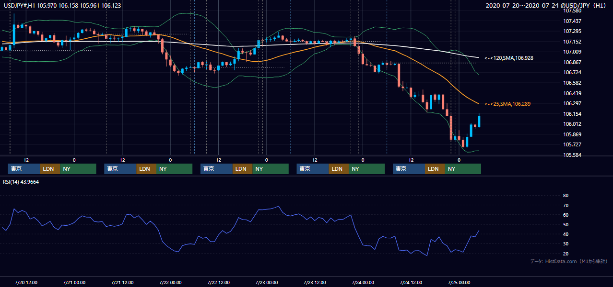613x287 pixels.
Task: Click the LDN session block for 7/20
Action: click(50, 169)
